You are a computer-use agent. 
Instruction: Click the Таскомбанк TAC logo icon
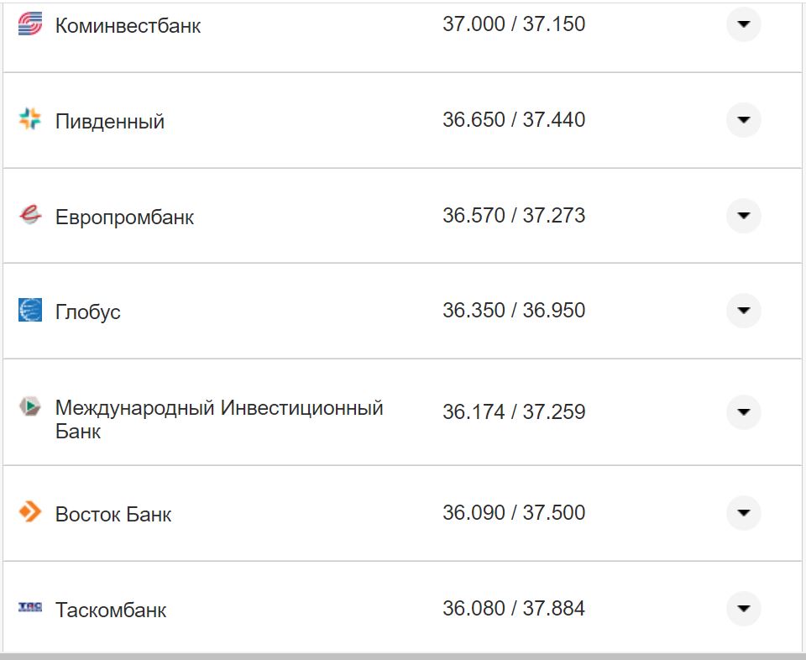pyautogui.click(x=30, y=608)
